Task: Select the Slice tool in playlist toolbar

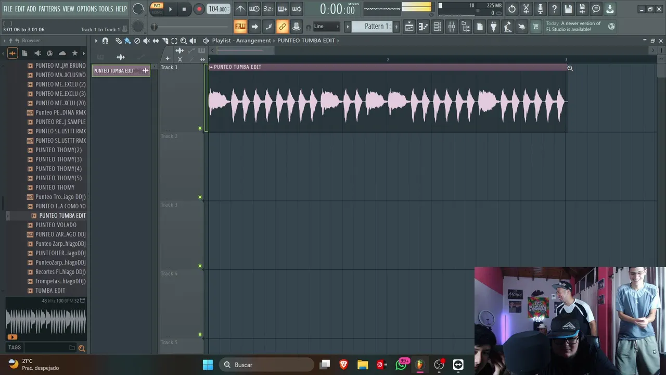Action: coord(165,41)
